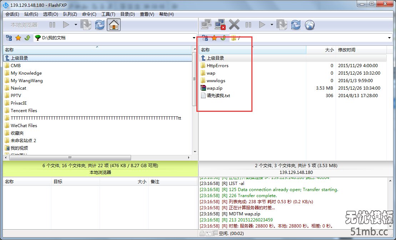Select the Navicat folder
The image size is (396, 240).
(x=15, y=88)
